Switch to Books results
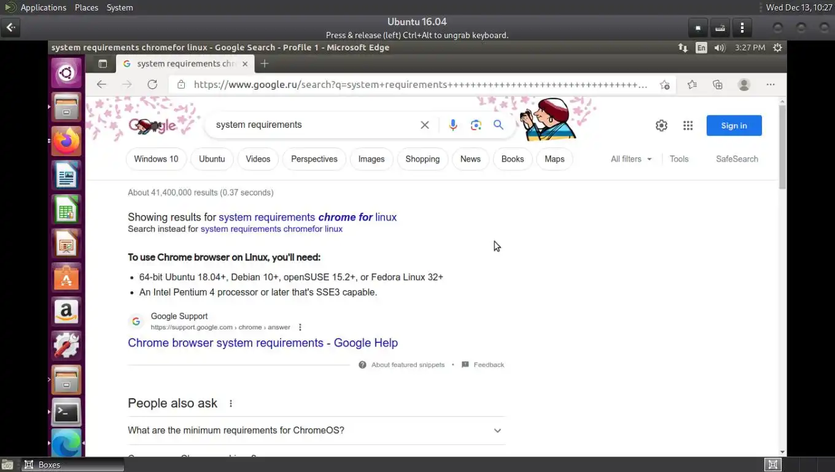Image resolution: width=835 pixels, height=472 pixels. [x=513, y=159]
